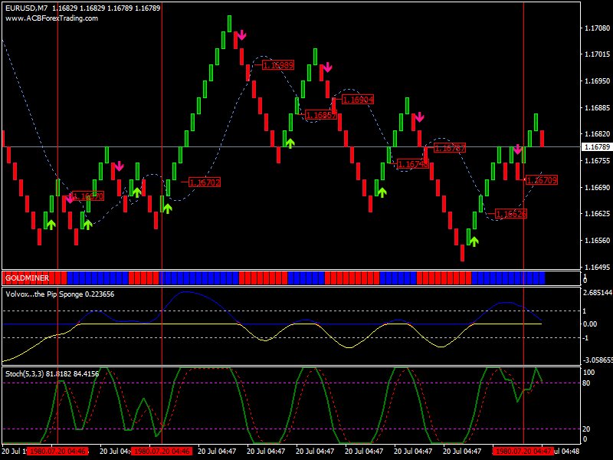The width and height of the screenshot is (613, 460).
Task: Click the green buy arrow at the chart's lowest candle
Action: click(474, 241)
